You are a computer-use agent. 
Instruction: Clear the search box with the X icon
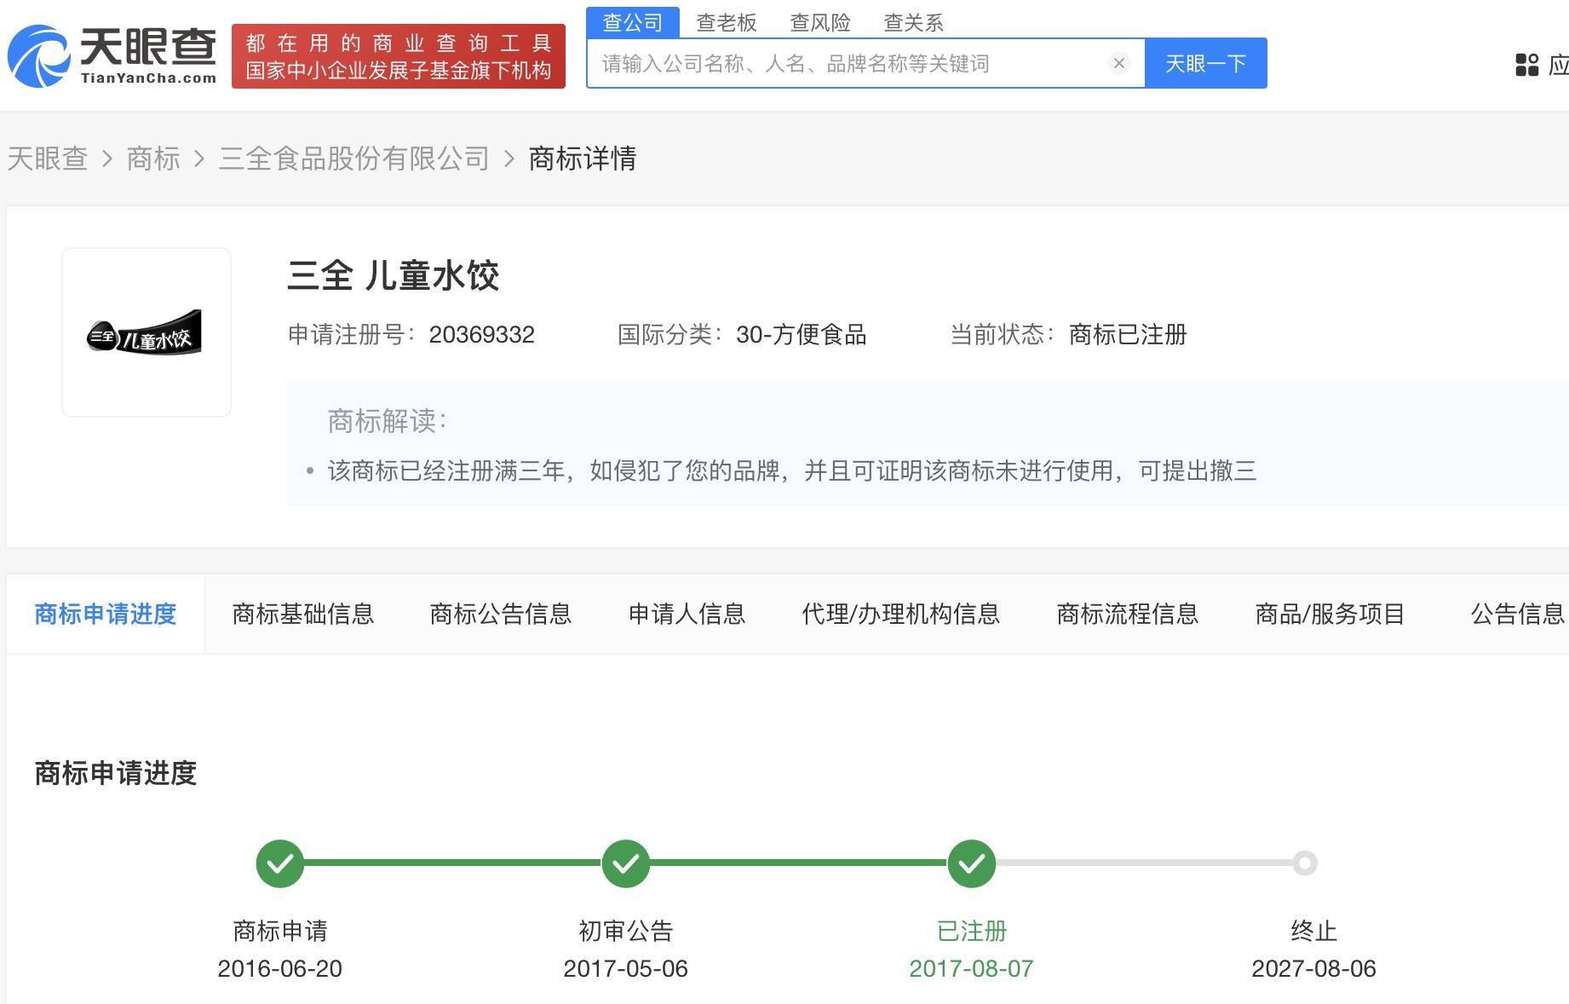click(1119, 63)
